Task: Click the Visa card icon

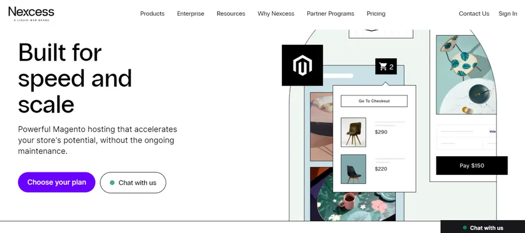Action: (x=492, y=132)
